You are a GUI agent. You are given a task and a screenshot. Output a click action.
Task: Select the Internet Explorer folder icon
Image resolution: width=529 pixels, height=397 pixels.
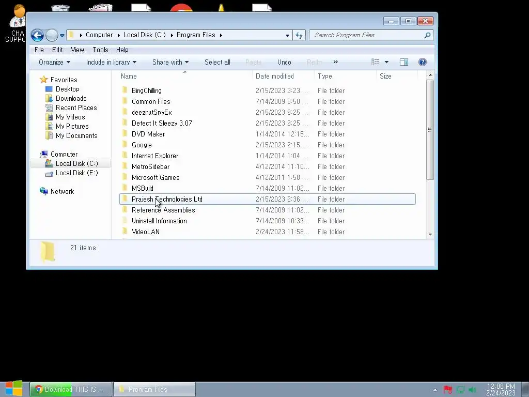pyautogui.click(x=125, y=155)
